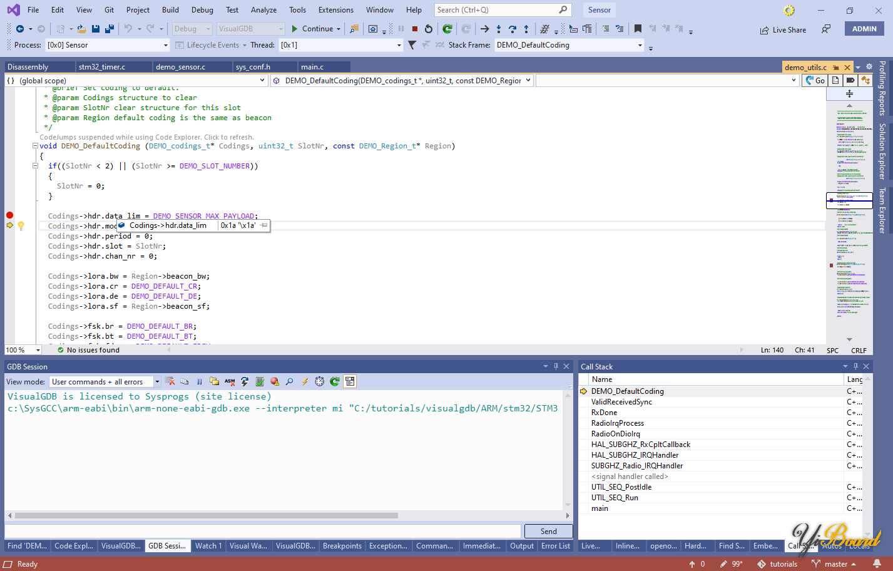Image resolution: width=893 pixels, height=571 pixels.
Task: Collapse the DEMO_DefaultCoding function block
Action: coord(36,146)
